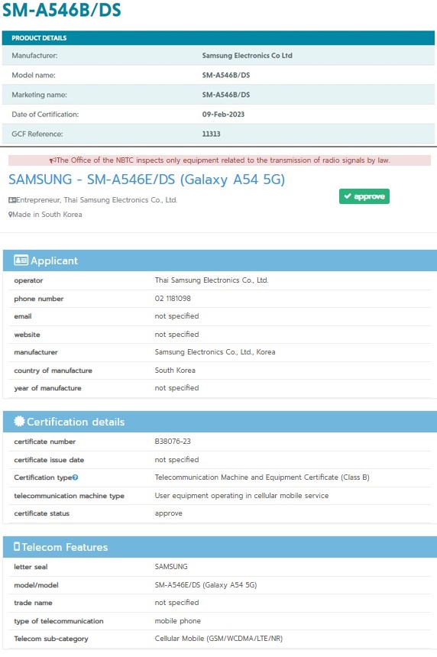Click the manufacturer label in Applicant section
Image resolution: width=437 pixels, height=657 pixels.
click(x=36, y=352)
